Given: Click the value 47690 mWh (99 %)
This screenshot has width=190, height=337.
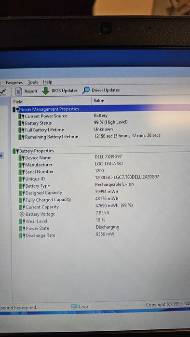Looking at the screenshot, I should coord(114,206).
